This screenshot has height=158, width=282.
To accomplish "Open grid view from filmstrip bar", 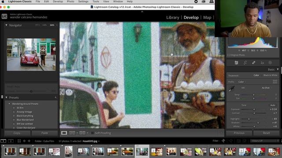I will (19, 141).
